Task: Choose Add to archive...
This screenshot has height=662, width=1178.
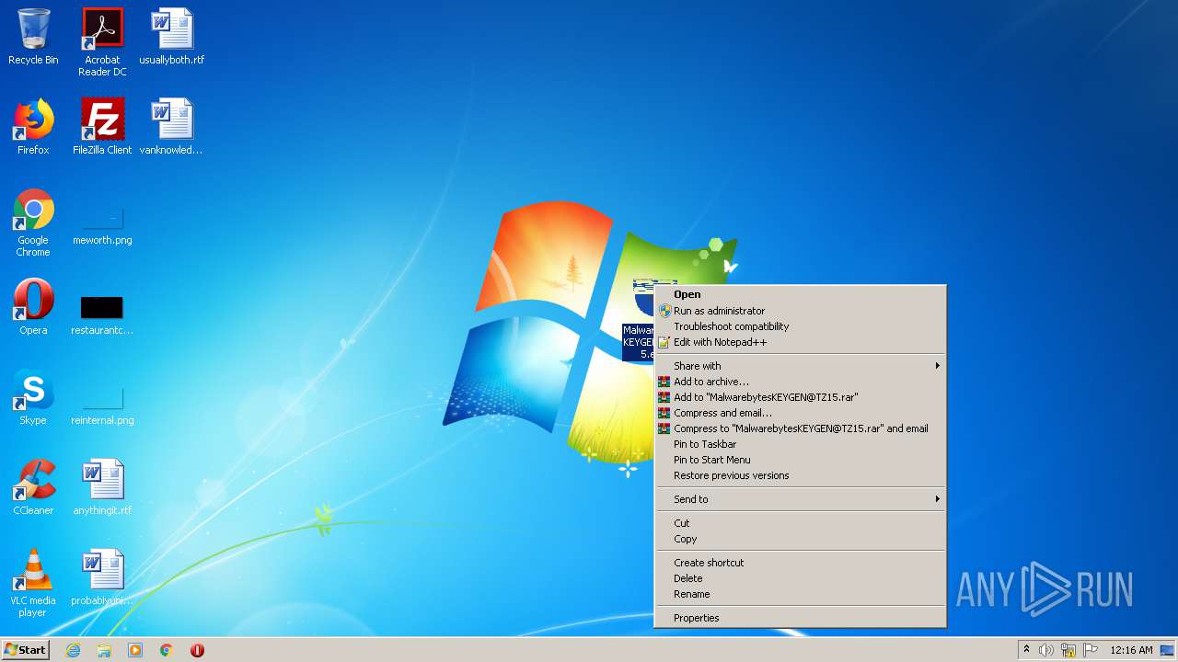Action: click(x=800, y=382)
